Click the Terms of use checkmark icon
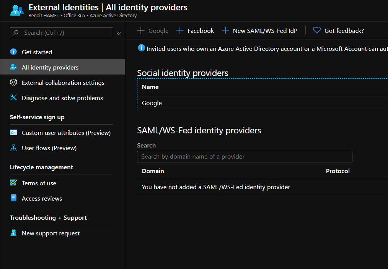The width and height of the screenshot is (388, 269). point(13,183)
